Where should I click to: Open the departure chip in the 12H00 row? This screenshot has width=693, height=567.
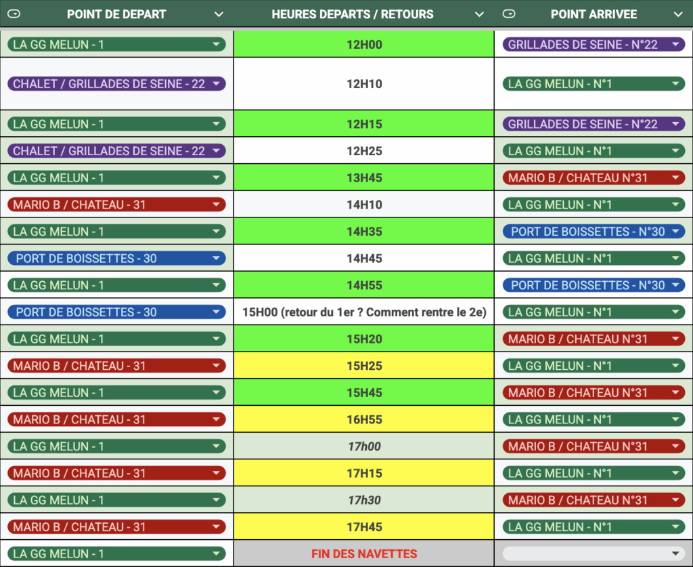pos(116,44)
